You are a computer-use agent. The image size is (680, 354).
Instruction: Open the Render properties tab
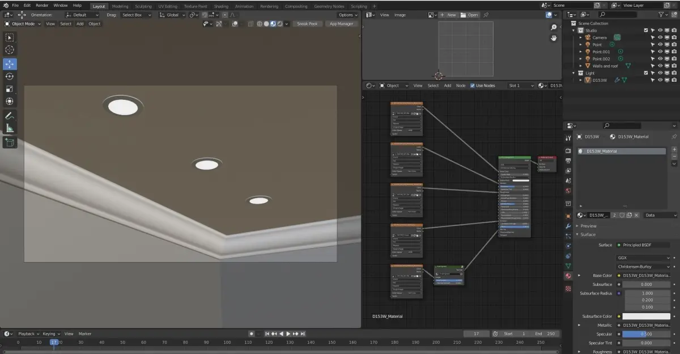pos(568,150)
